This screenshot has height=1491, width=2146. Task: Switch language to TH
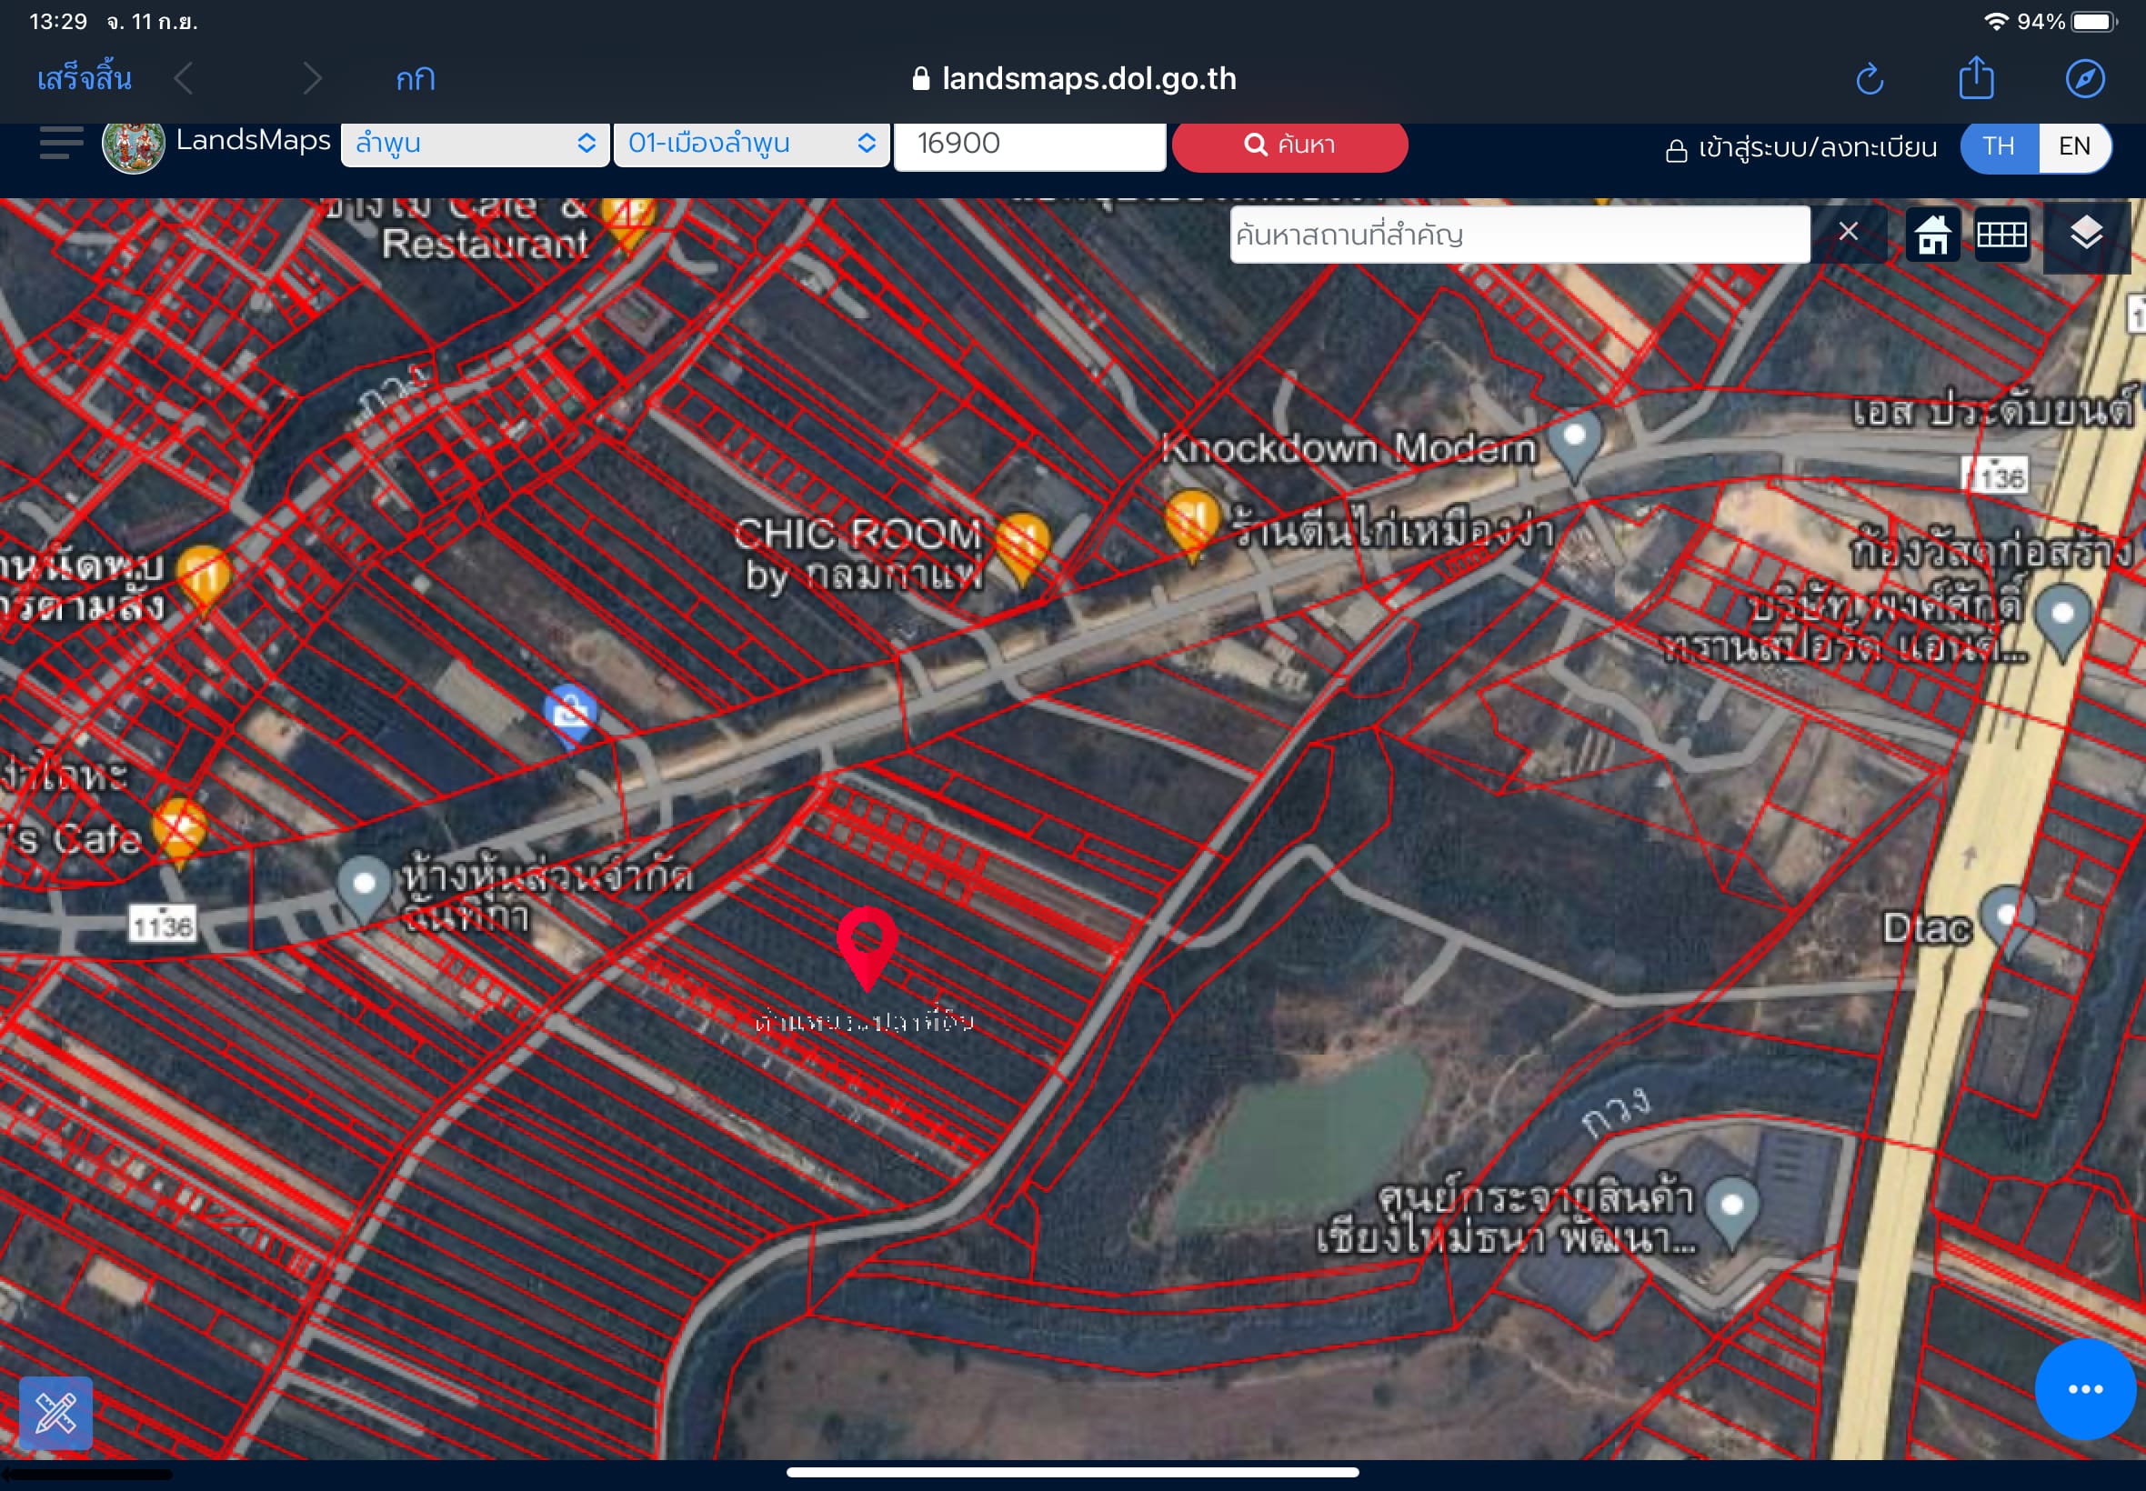click(1999, 145)
